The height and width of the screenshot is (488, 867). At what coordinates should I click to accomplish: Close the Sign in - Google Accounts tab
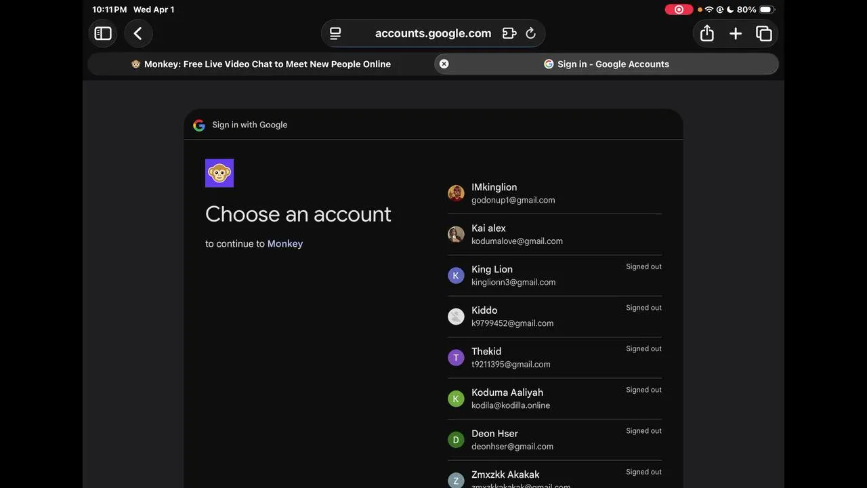[444, 64]
